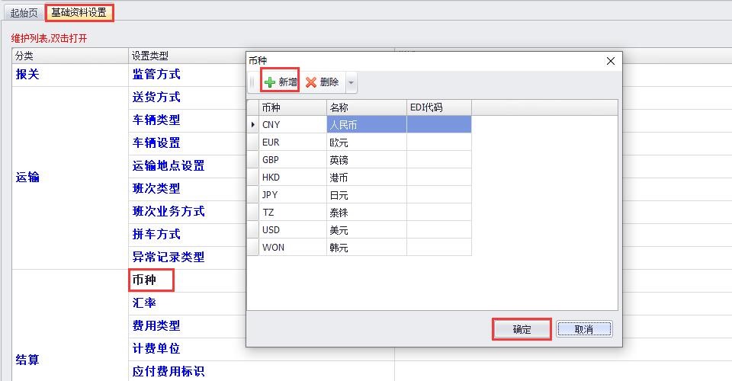Click the red X 删除 icon
Viewport: 732px width, 381px height.
(311, 82)
